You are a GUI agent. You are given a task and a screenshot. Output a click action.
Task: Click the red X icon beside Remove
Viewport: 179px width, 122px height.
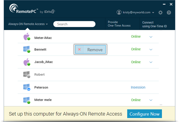click(x=79, y=49)
